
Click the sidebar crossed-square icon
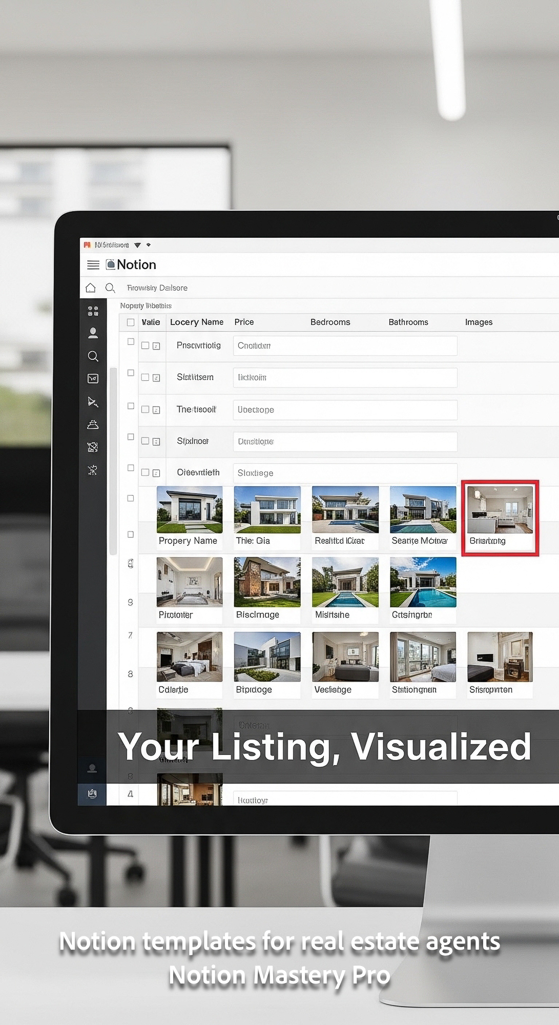93,447
